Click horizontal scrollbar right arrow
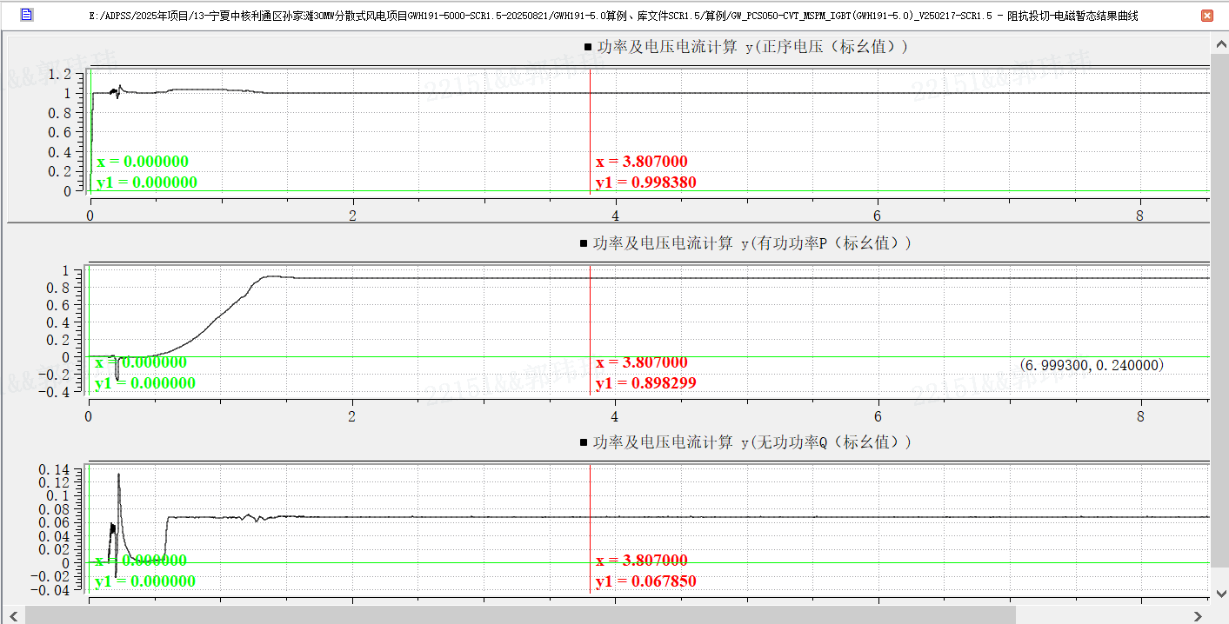This screenshot has width=1229, height=624. [x=1201, y=615]
